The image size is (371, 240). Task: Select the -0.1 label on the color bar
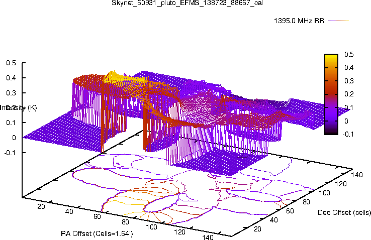tap(348, 134)
